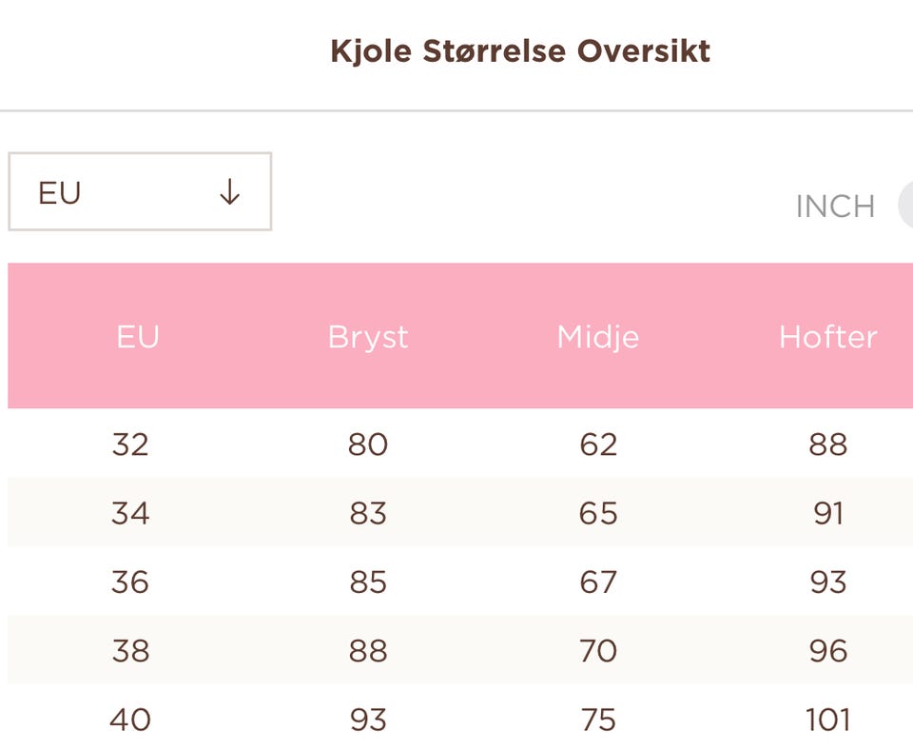913x750 pixels.
Task: Click the Kjole Størrelse Oversikt heading
Action: 520,50
